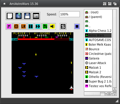This screenshot has width=120, height=104.
Task: Click the black S button
Action: coord(63,26)
